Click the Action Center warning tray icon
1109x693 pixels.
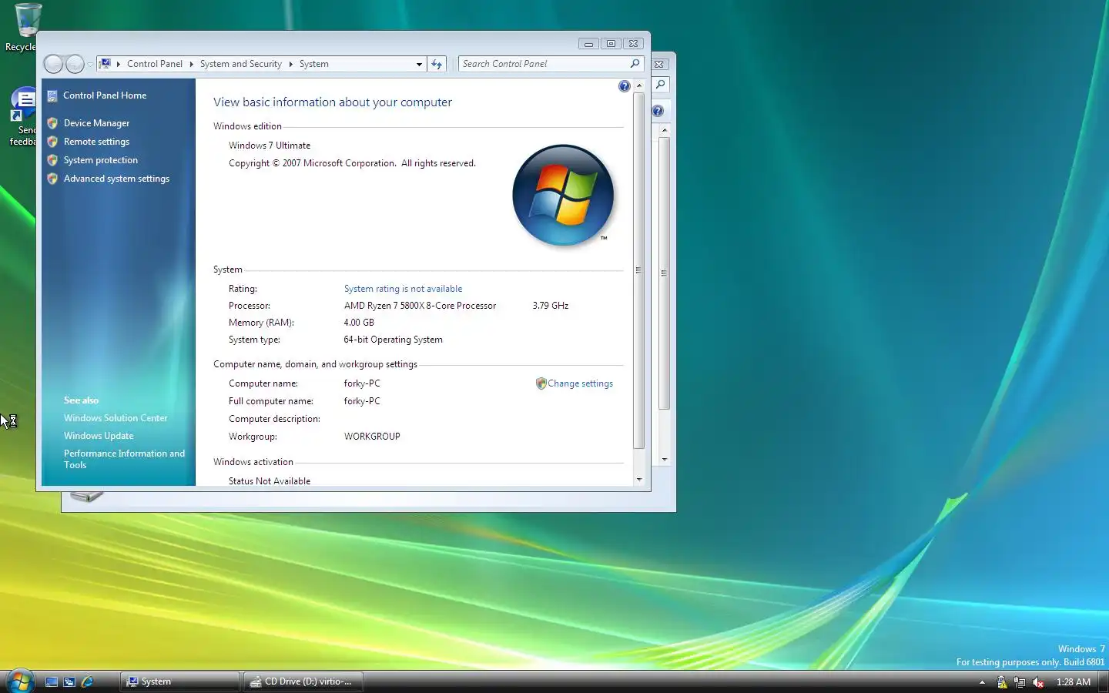pos(1002,682)
